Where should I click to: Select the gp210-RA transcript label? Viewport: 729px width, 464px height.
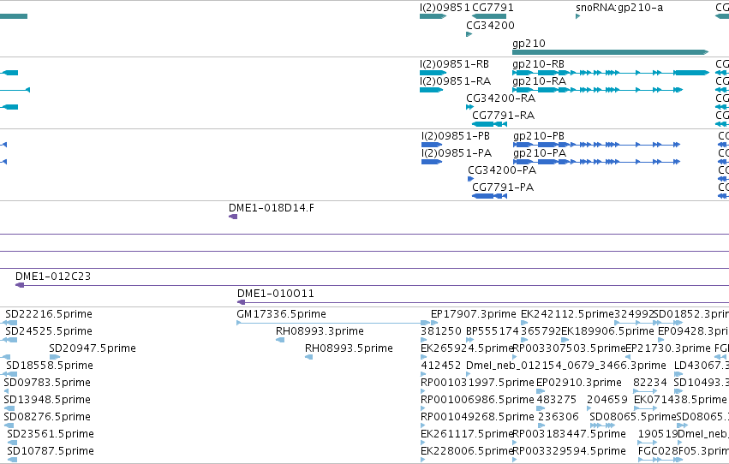tap(540, 81)
